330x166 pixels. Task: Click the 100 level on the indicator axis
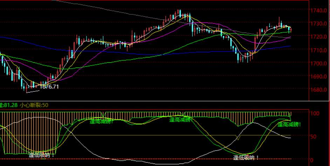click(x=315, y=113)
